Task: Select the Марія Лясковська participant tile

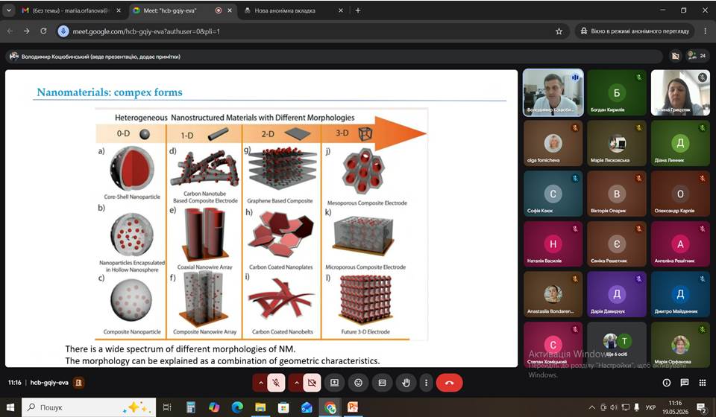Action: point(617,143)
